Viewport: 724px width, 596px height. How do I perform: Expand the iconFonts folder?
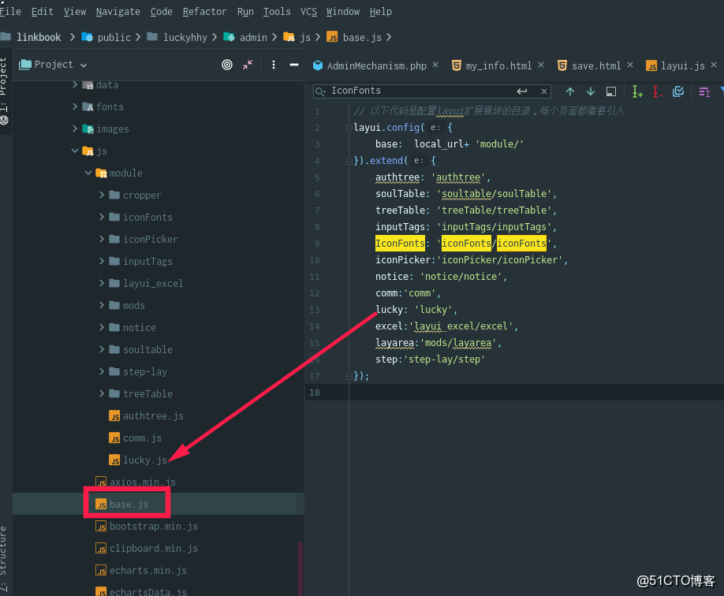tap(102, 217)
